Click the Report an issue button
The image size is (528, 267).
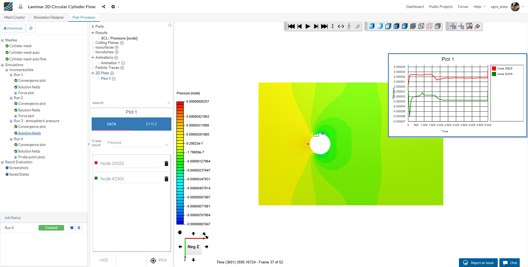(478, 262)
